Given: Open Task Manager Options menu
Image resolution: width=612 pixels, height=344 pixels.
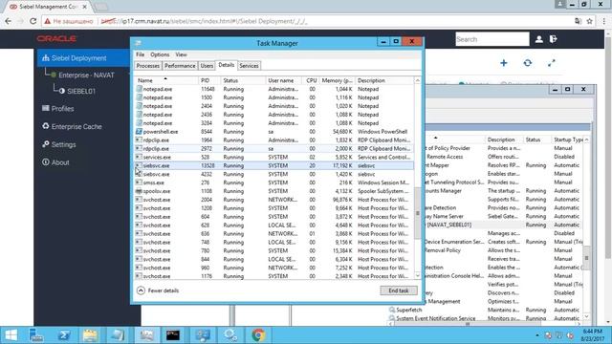Looking at the screenshot, I should 160,54.
